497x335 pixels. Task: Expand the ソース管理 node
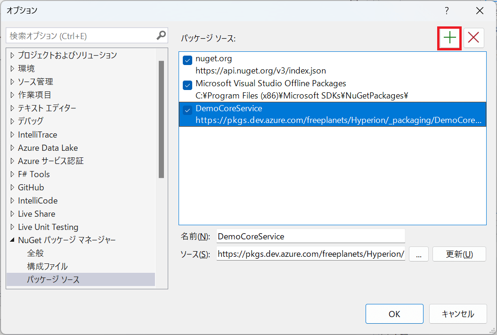(12, 82)
